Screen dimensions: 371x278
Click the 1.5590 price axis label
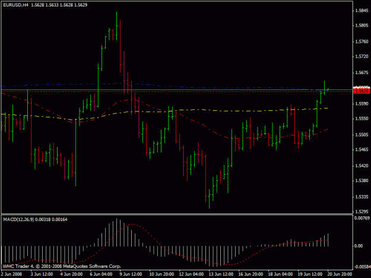362,104
